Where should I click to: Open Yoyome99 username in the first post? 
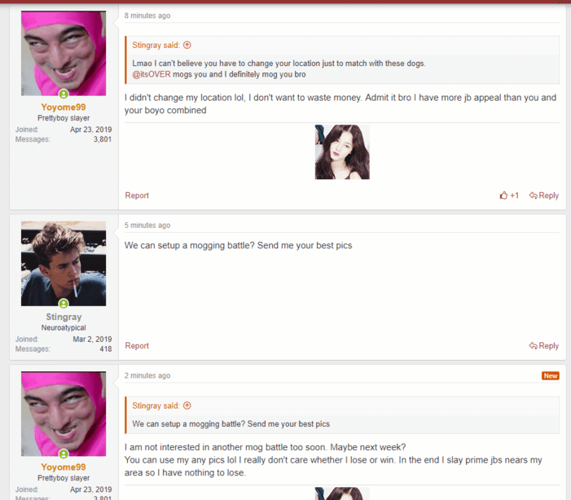click(x=64, y=107)
